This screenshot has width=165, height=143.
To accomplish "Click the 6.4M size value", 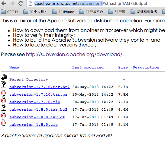I will tap(123, 110).
